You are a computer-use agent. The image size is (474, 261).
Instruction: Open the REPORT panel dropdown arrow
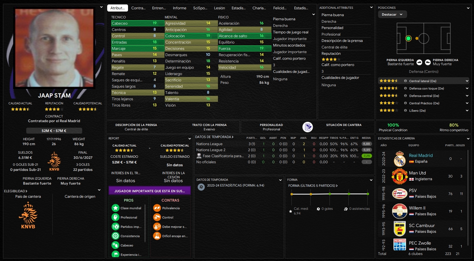[x=189, y=139]
